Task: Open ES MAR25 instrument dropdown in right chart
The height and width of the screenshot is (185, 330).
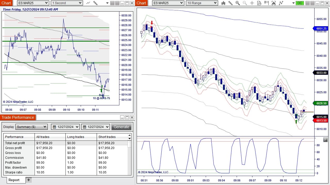Action: pos(168,3)
